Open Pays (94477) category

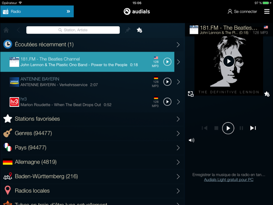pyautogui.click(x=92, y=148)
